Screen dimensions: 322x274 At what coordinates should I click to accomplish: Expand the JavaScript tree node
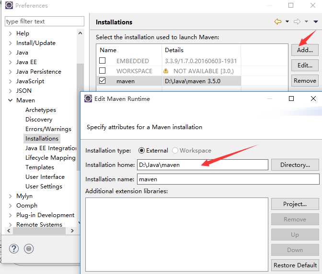pos(10,81)
